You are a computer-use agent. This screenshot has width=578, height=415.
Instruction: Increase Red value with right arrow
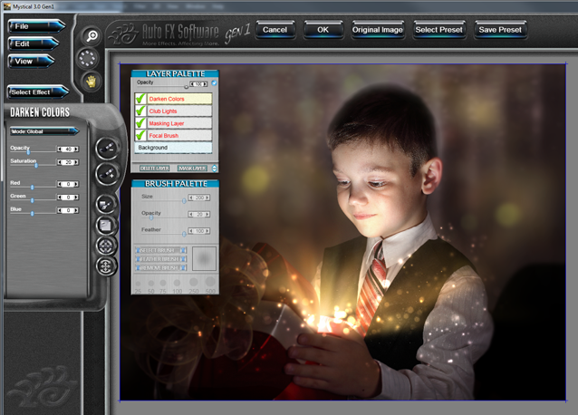pos(76,184)
